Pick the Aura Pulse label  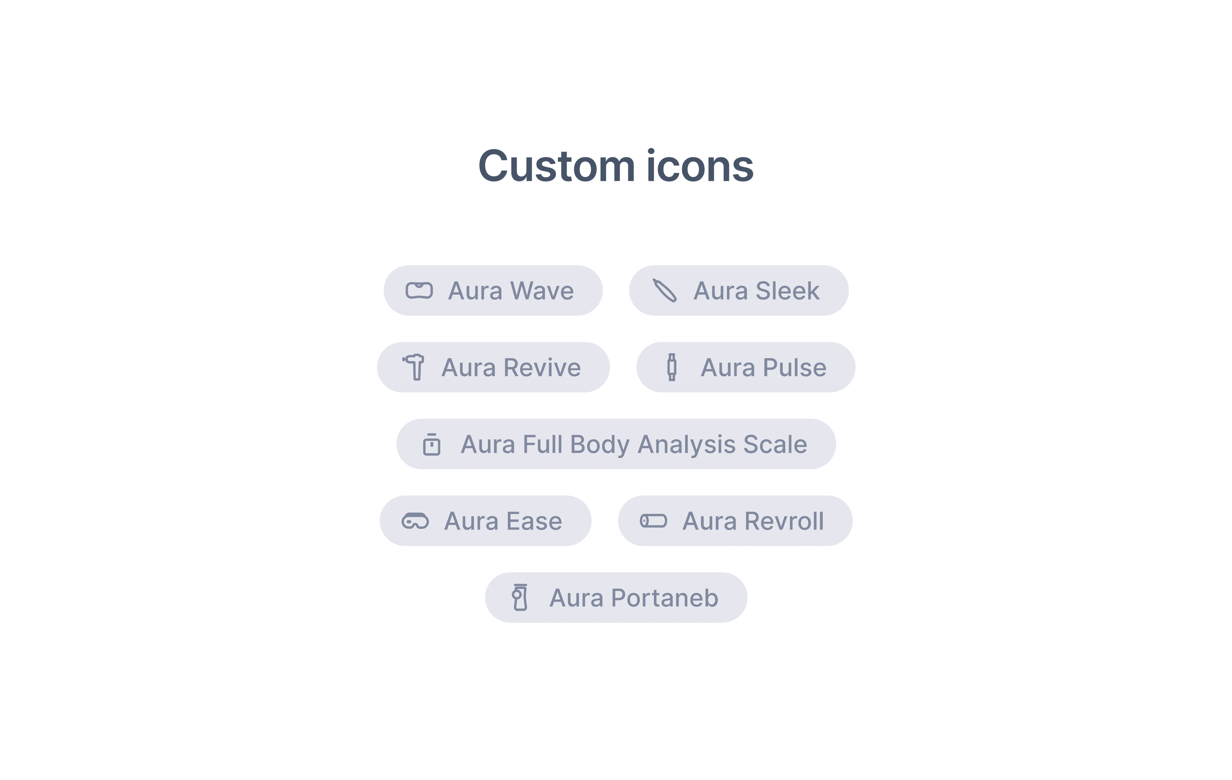pyautogui.click(x=763, y=368)
